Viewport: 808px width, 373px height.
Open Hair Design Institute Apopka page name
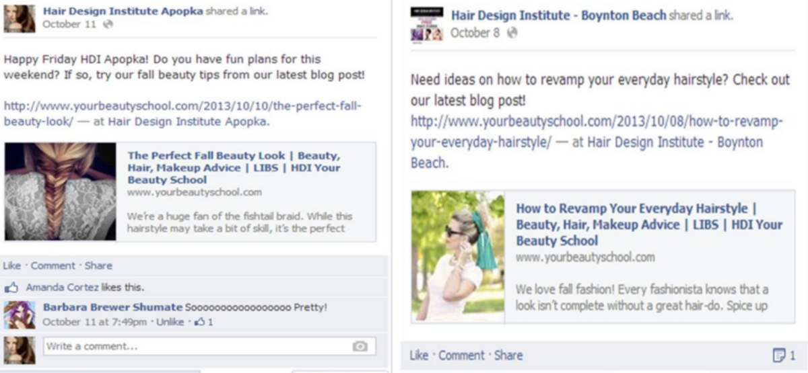(x=123, y=11)
